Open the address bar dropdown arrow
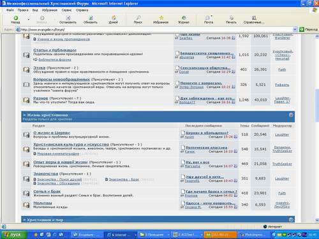 pos(295,29)
